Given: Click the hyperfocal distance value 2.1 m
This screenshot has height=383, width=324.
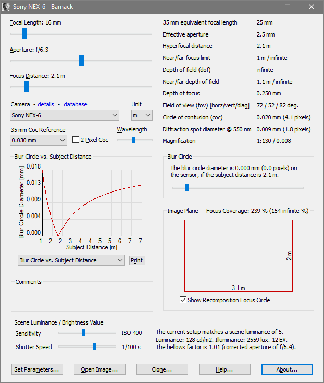Looking at the screenshot, I should click(x=264, y=46).
